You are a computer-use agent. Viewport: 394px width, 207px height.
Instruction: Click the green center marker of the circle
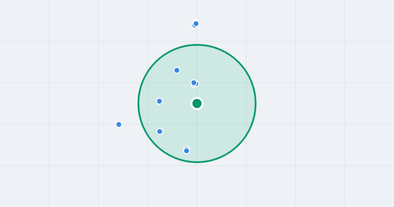click(197, 103)
